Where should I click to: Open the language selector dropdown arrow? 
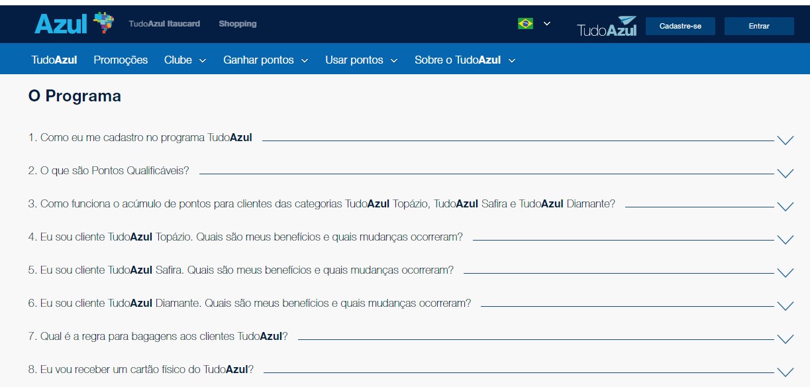point(546,23)
